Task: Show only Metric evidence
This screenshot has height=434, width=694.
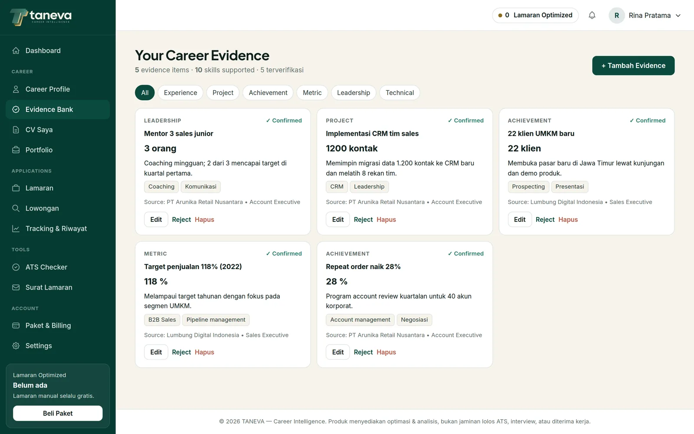Action: (x=312, y=93)
